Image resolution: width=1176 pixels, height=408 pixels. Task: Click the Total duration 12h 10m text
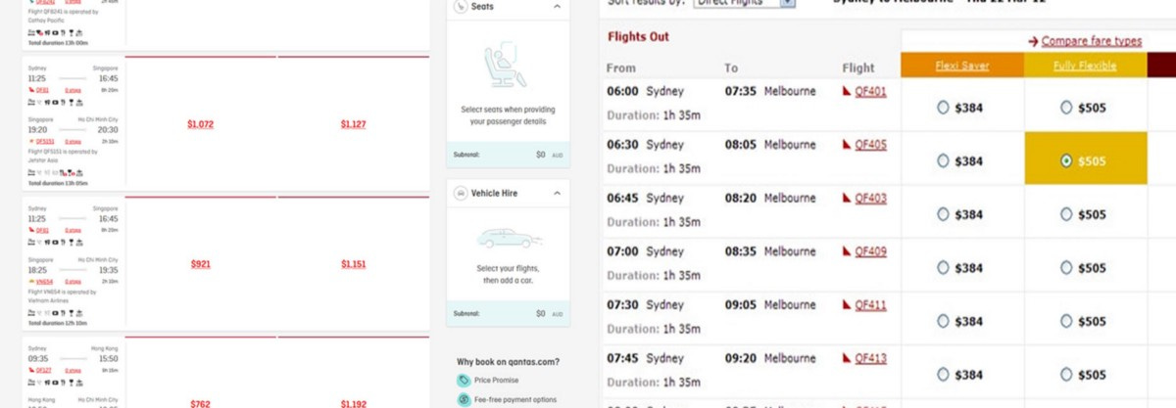(58, 322)
